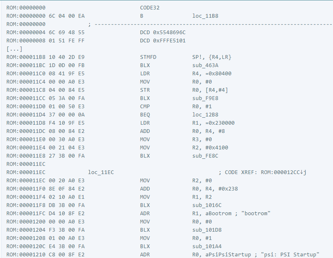The width and height of the screenshot is (333, 258).
Task: Select the [...] collapsed section marker
Action: 14,49
